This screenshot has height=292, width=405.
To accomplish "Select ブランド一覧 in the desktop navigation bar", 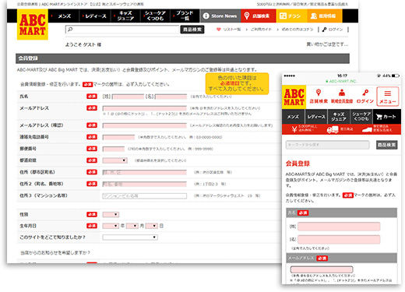I will (185, 16).
